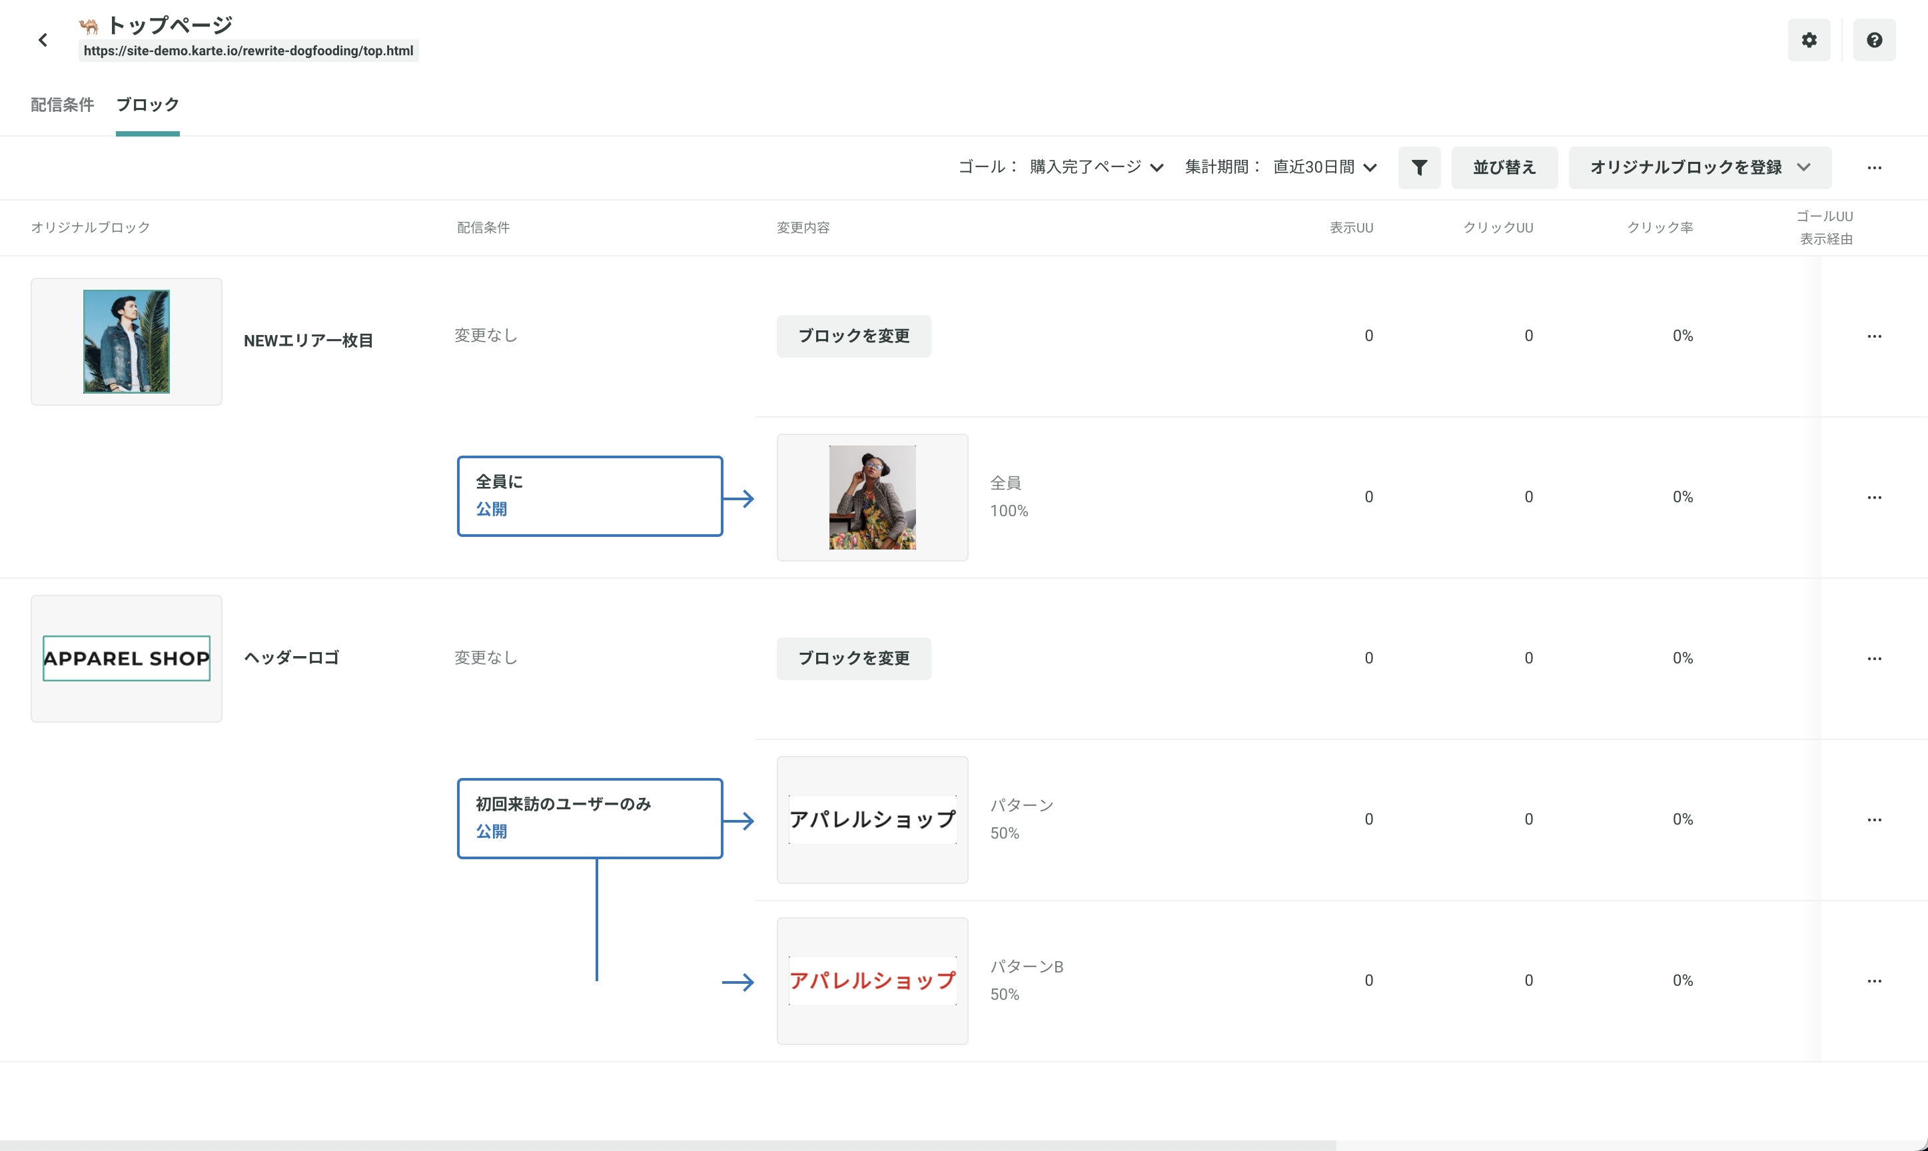Click the help question mark icon
Image resolution: width=1928 pixels, height=1151 pixels.
pyautogui.click(x=1875, y=39)
